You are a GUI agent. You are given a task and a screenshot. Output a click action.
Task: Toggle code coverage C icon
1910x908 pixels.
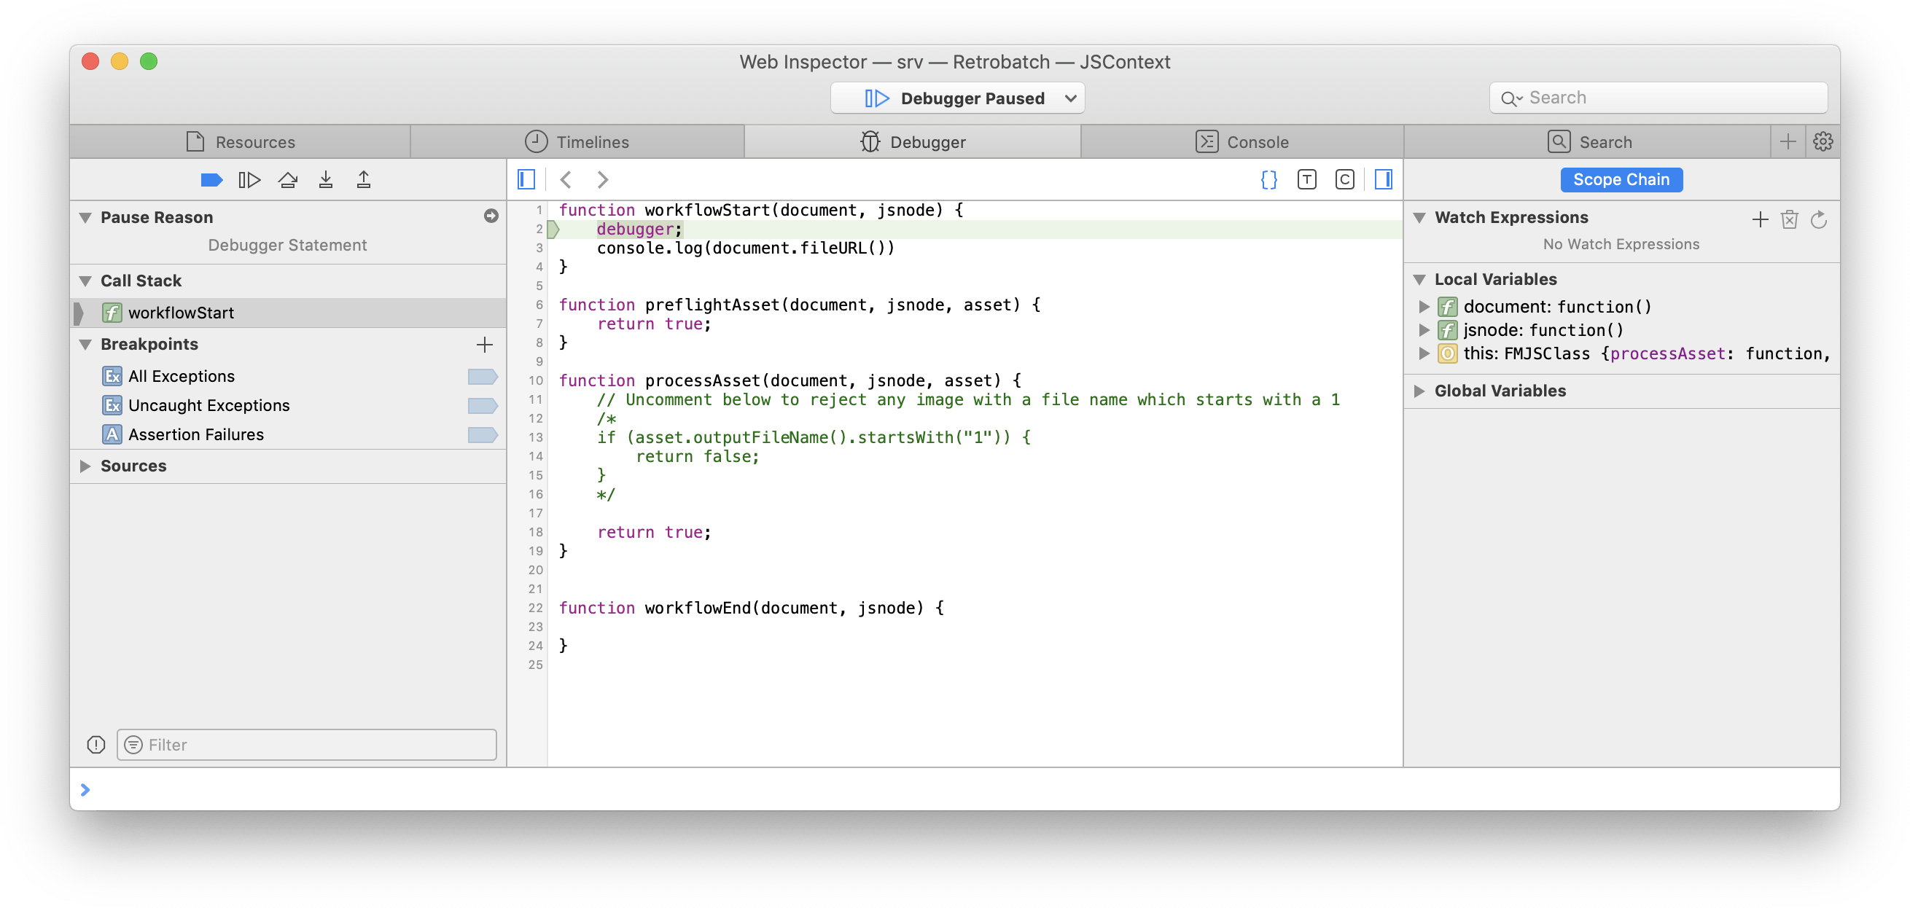point(1344,179)
